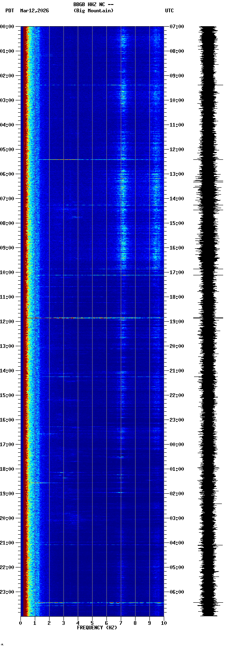Click the PDT time label '22:00'

(7, 567)
